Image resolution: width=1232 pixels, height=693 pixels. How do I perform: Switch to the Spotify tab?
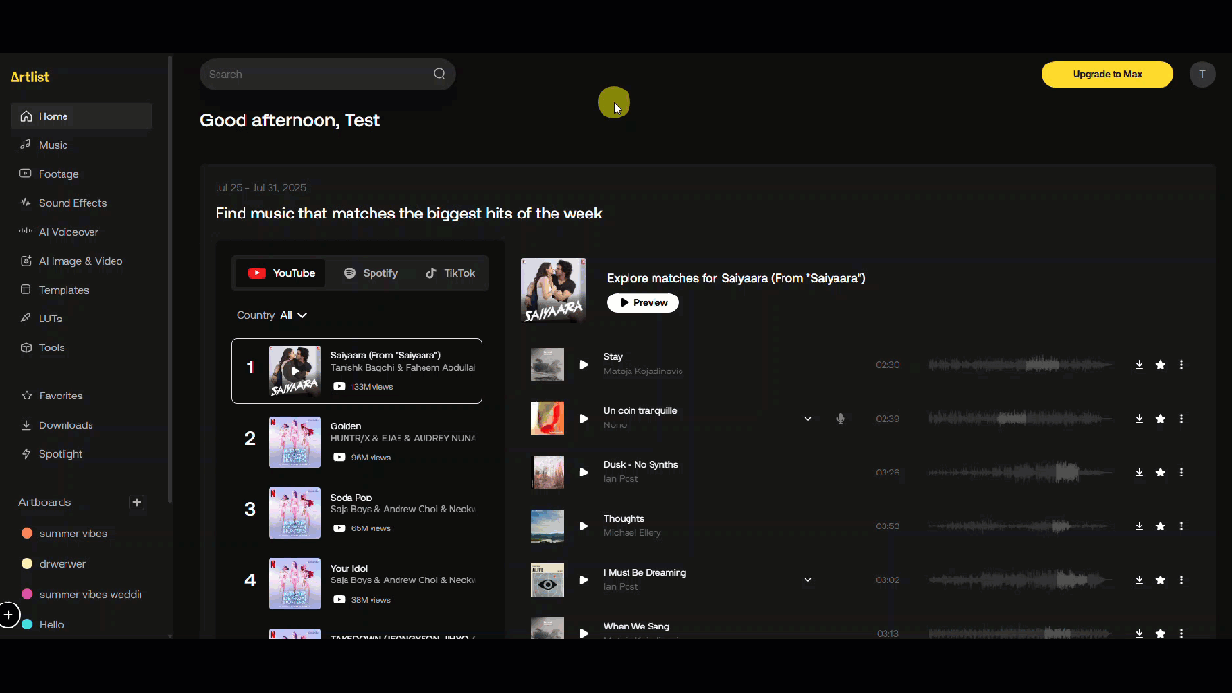pyautogui.click(x=371, y=273)
